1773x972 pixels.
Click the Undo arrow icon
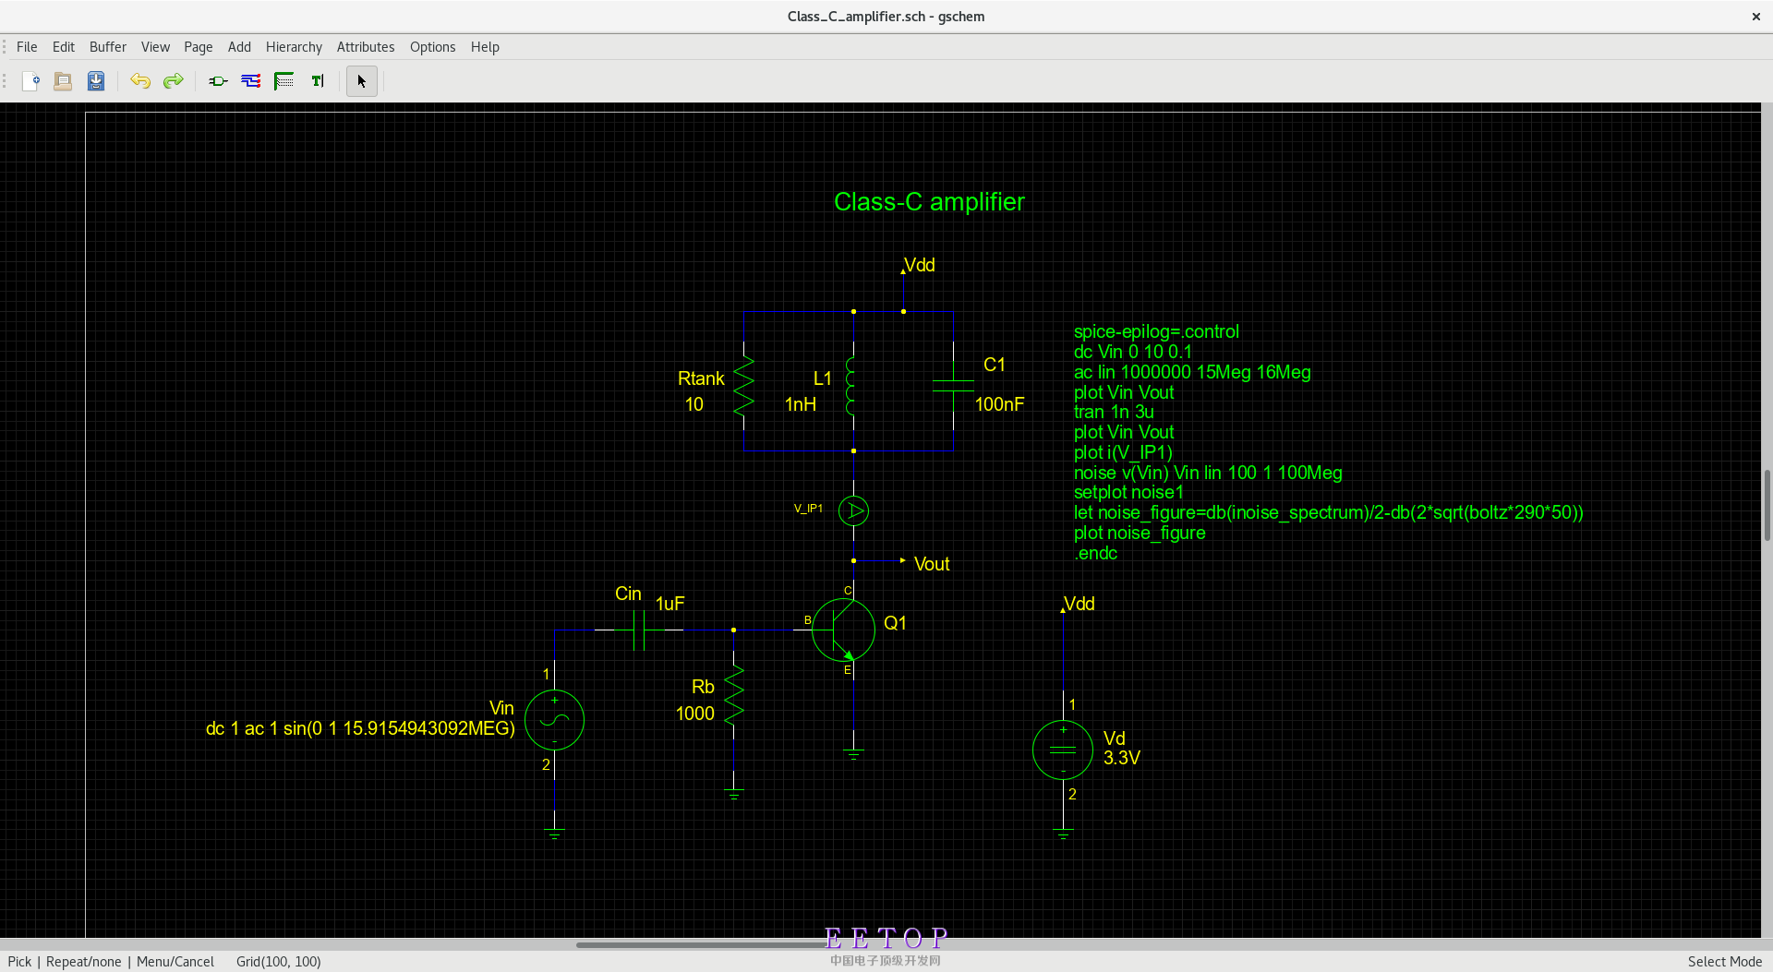pos(140,81)
